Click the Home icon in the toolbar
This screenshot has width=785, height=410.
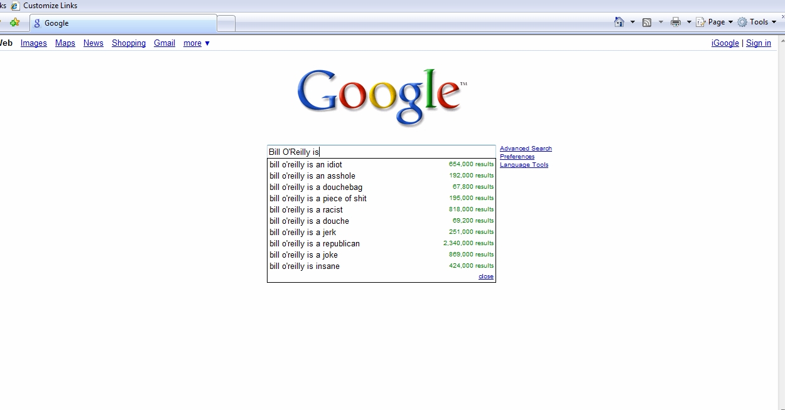click(x=619, y=22)
